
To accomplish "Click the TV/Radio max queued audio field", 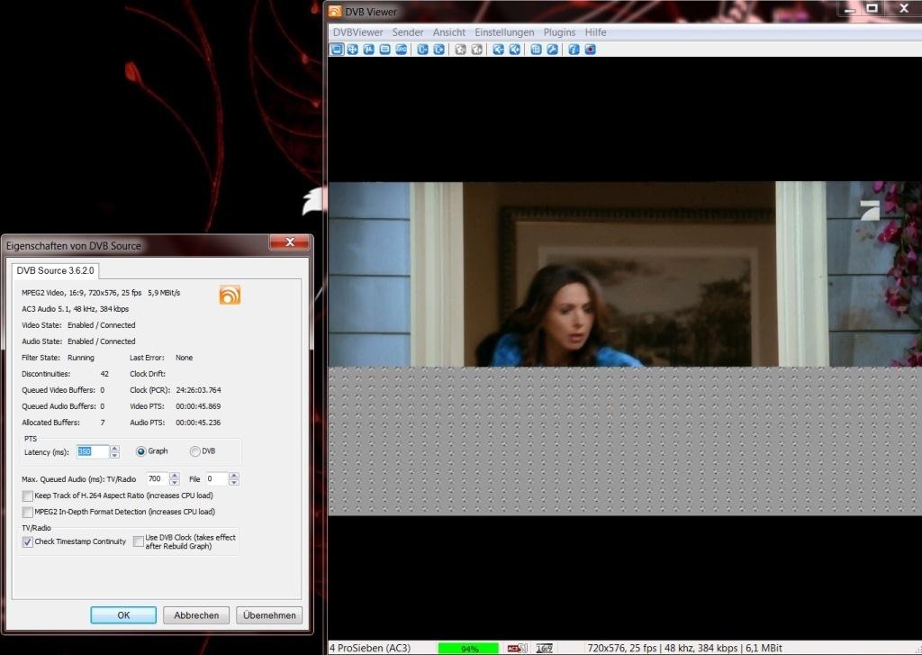I will 157,479.
